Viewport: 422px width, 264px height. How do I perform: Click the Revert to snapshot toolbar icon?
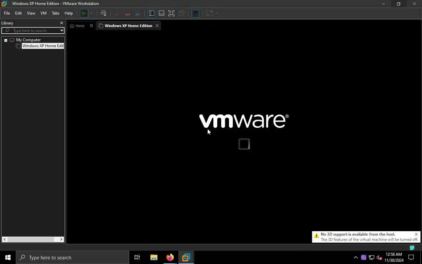[x=128, y=13]
